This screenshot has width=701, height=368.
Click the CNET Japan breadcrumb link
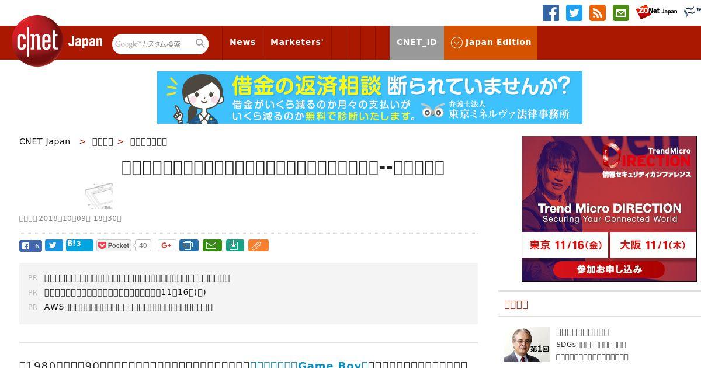pos(44,141)
